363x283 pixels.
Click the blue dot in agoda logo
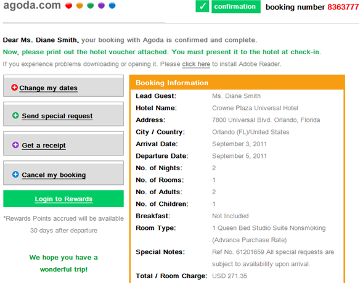click(x=112, y=6)
